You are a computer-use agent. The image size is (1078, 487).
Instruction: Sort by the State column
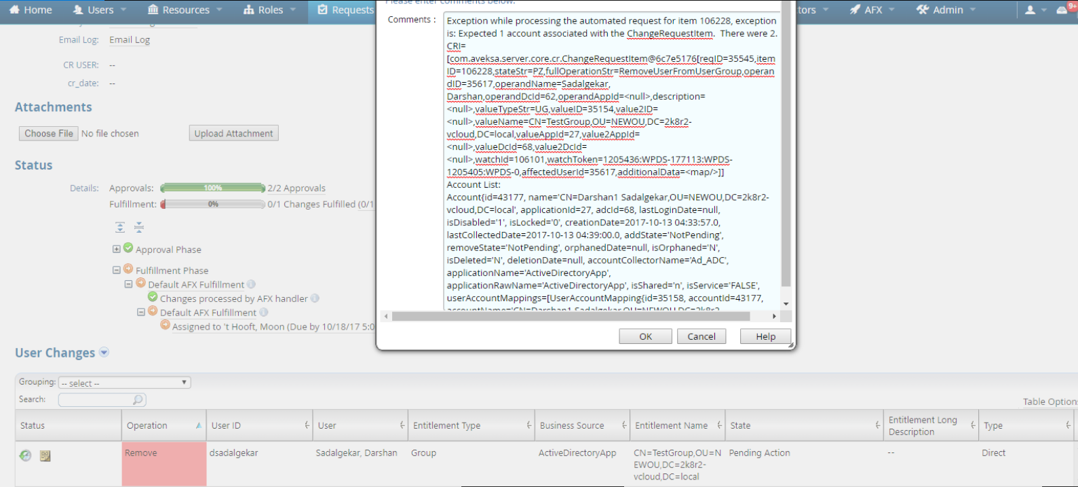tap(804, 425)
